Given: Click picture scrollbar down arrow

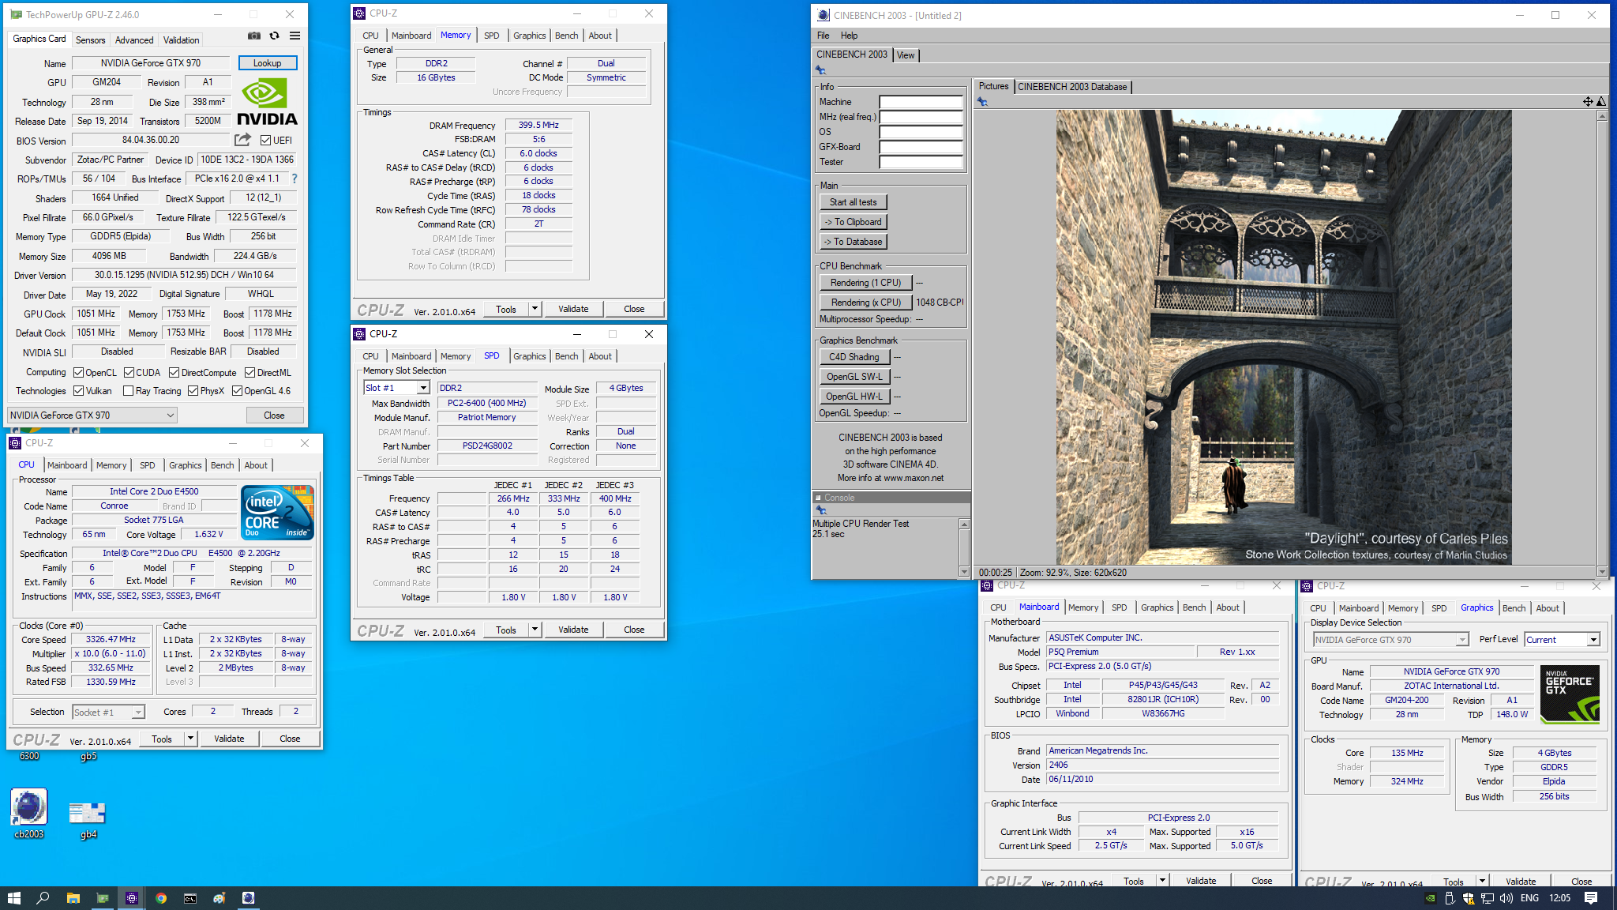Looking at the screenshot, I should [x=1601, y=571].
